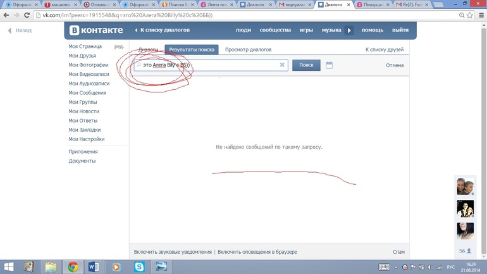This screenshot has height=274, width=487.
Task: Switch to the 'виртуальн' Gmail tab
Action: tap(295, 4)
